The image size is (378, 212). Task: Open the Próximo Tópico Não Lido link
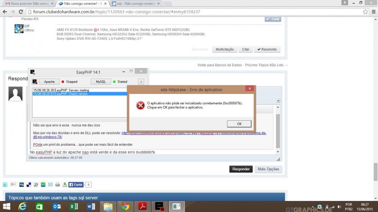click(266, 65)
